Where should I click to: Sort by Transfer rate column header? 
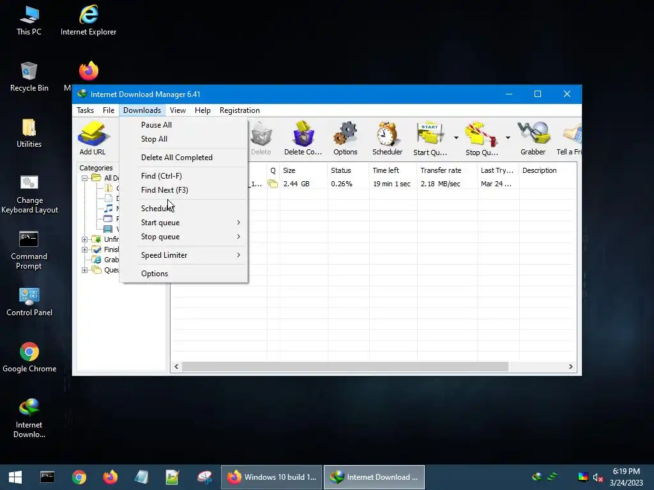click(x=447, y=170)
